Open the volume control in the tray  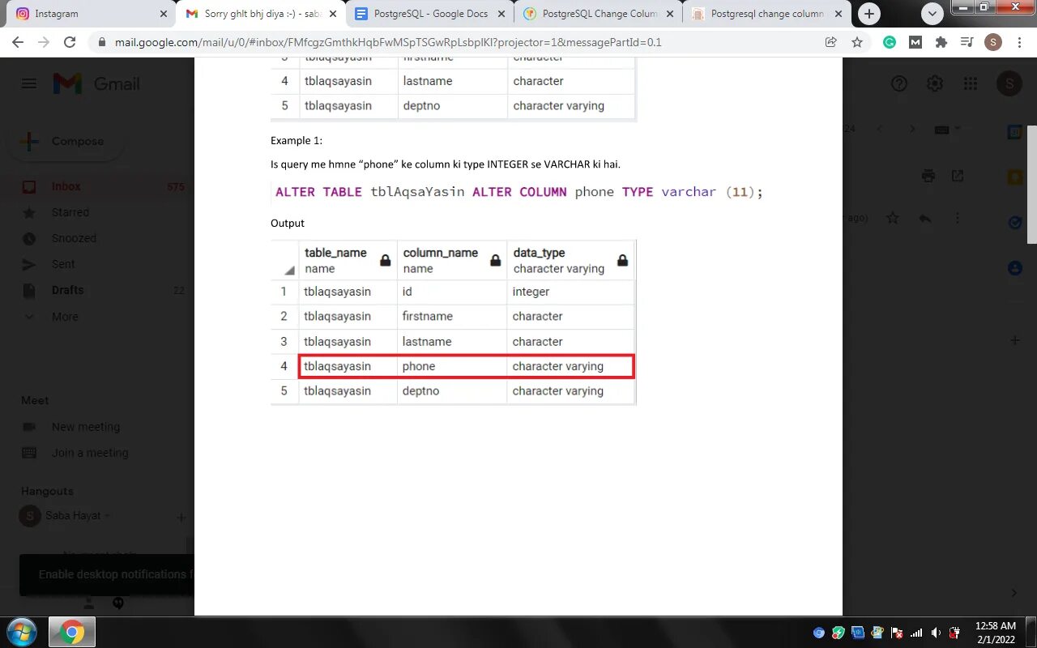pos(936,633)
